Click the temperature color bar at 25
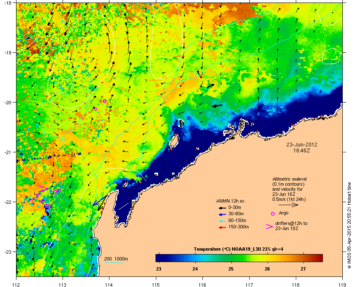355x287 pixels. [x=231, y=258]
